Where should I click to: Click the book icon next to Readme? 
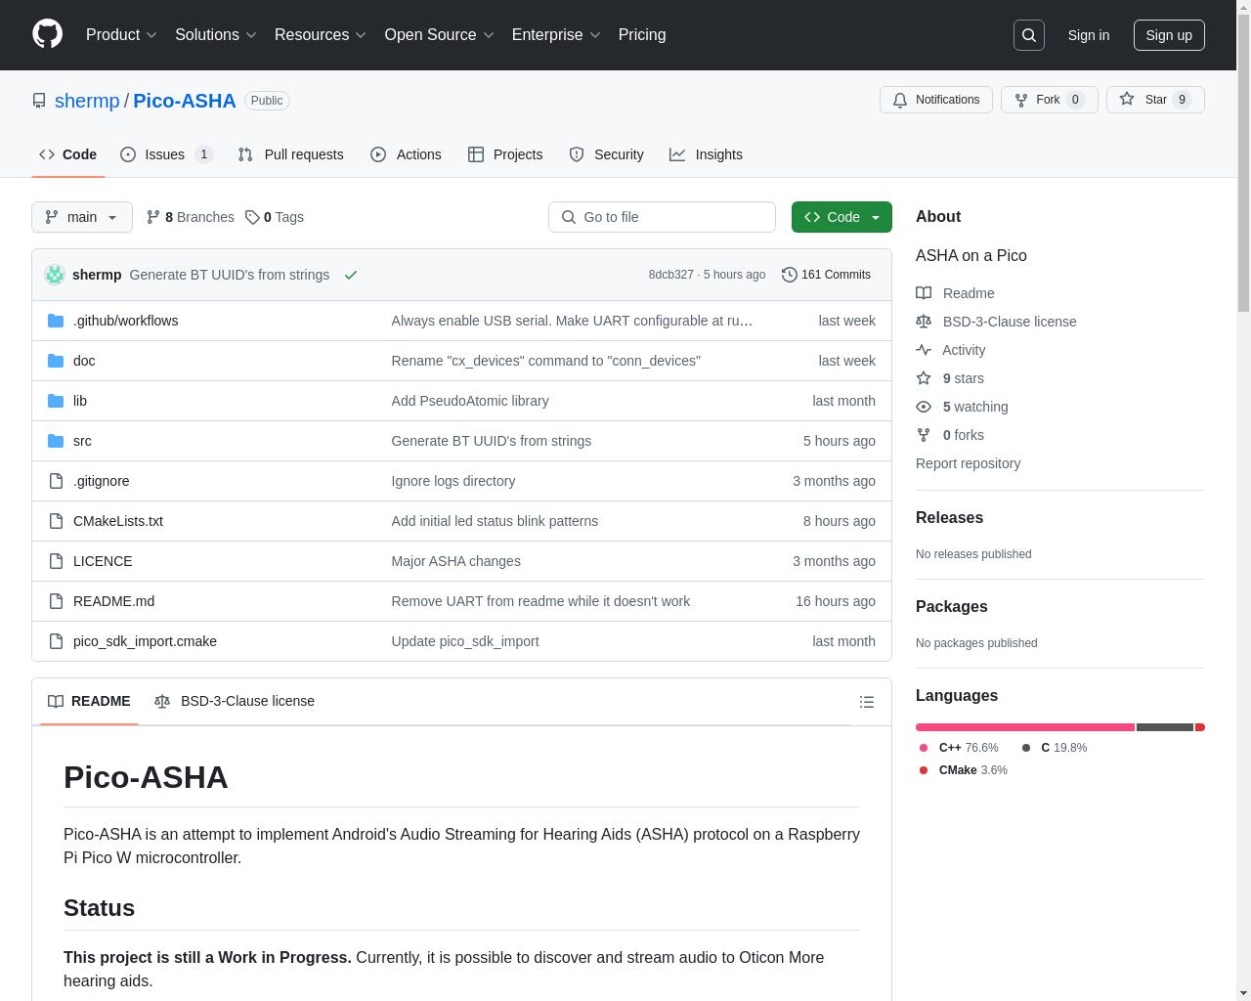(x=924, y=293)
